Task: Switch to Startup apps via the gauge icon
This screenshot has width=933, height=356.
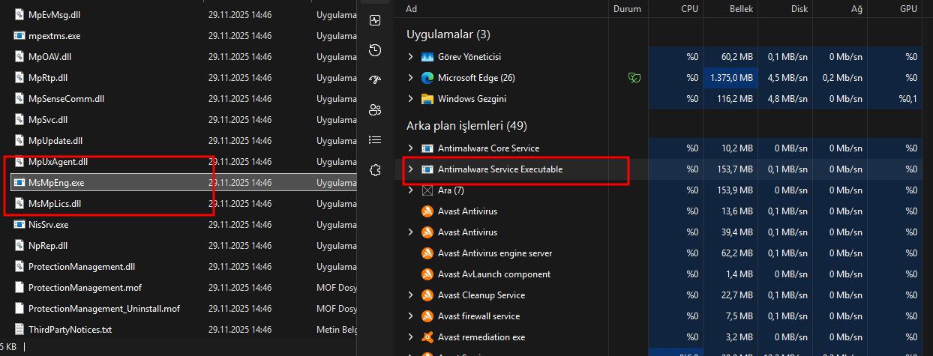Action: (x=376, y=80)
